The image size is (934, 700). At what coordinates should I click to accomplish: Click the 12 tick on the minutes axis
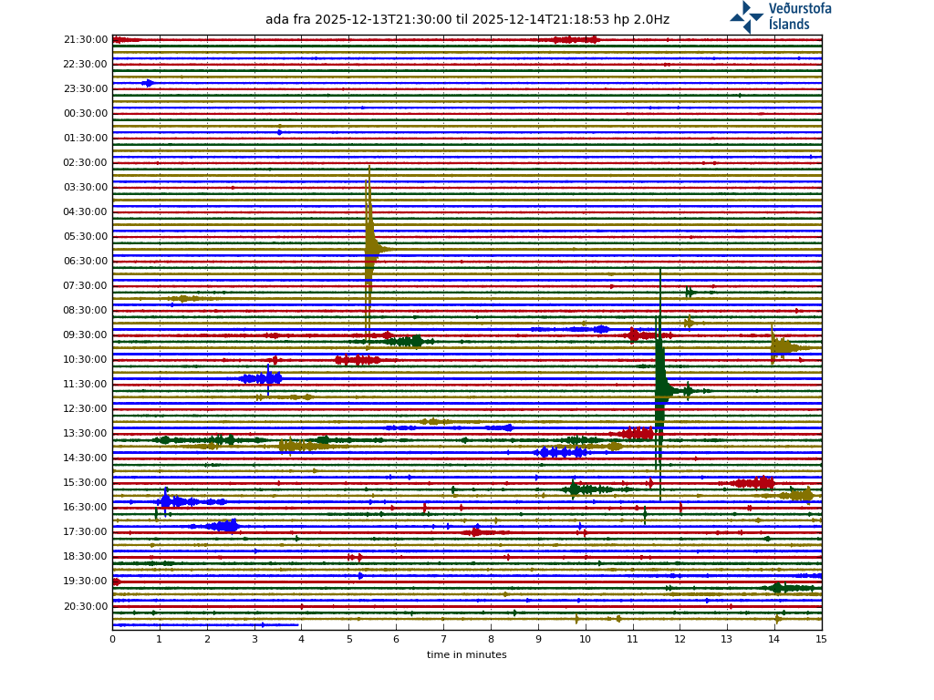[x=680, y=639]
